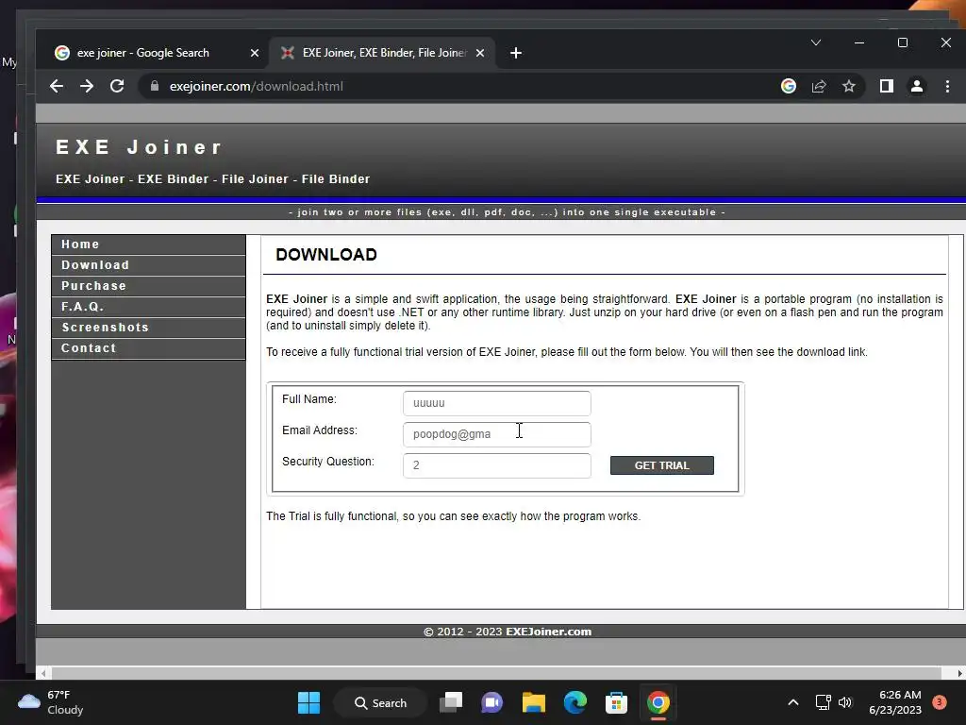Open the Windows Start menu

pyautogui.click(x=308, y=702)
